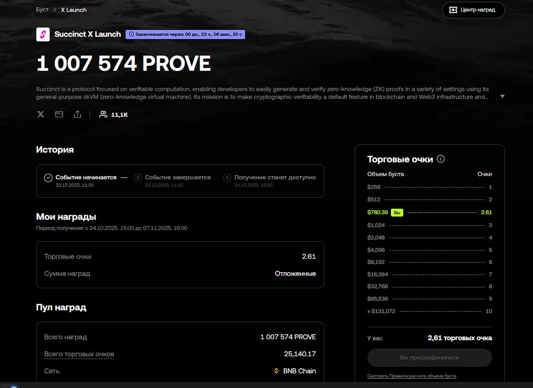Click the project website icon
Screen dimensions: 533x388
[x=59, y=114]
